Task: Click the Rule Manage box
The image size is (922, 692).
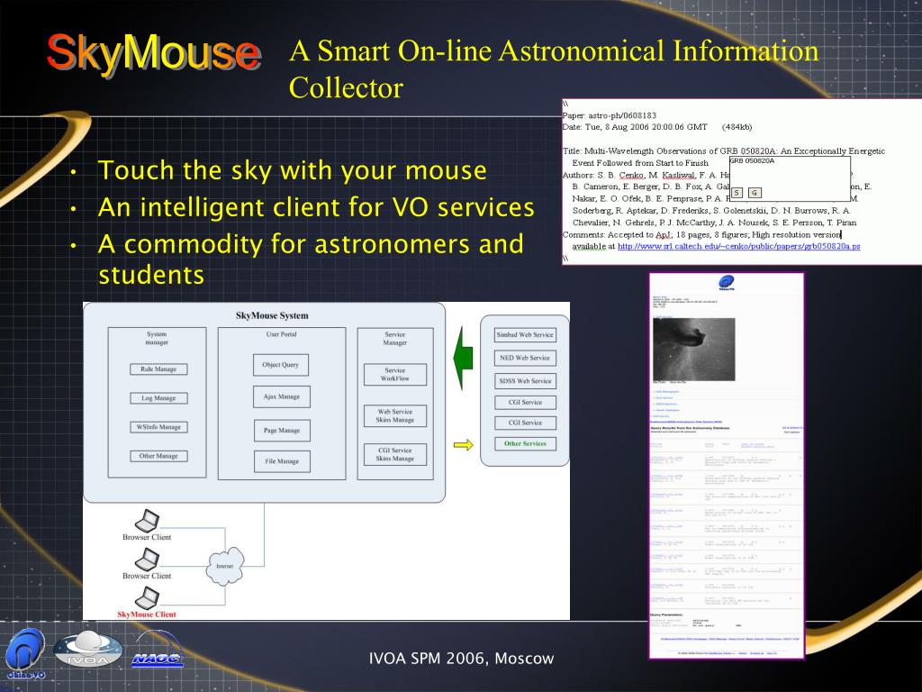Action: tap(158, 369)
